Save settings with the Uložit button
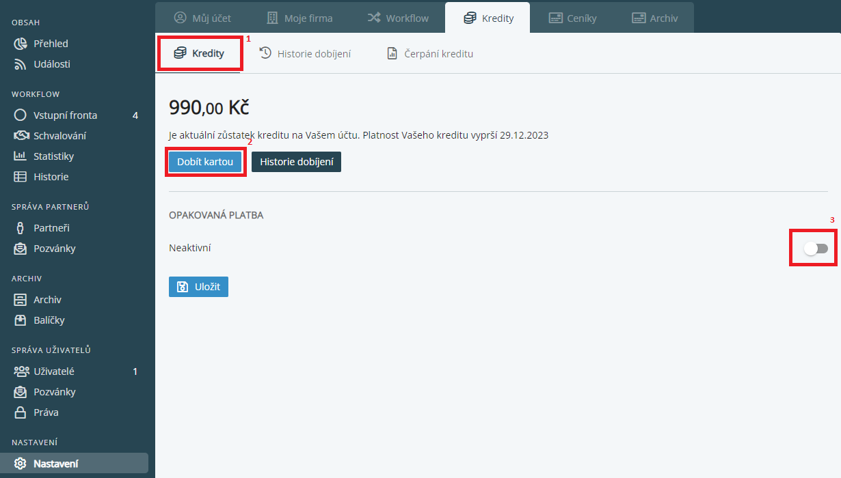841x478 pixels. 198,287
